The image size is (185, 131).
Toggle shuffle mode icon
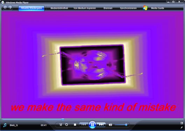tap(61, 125)
